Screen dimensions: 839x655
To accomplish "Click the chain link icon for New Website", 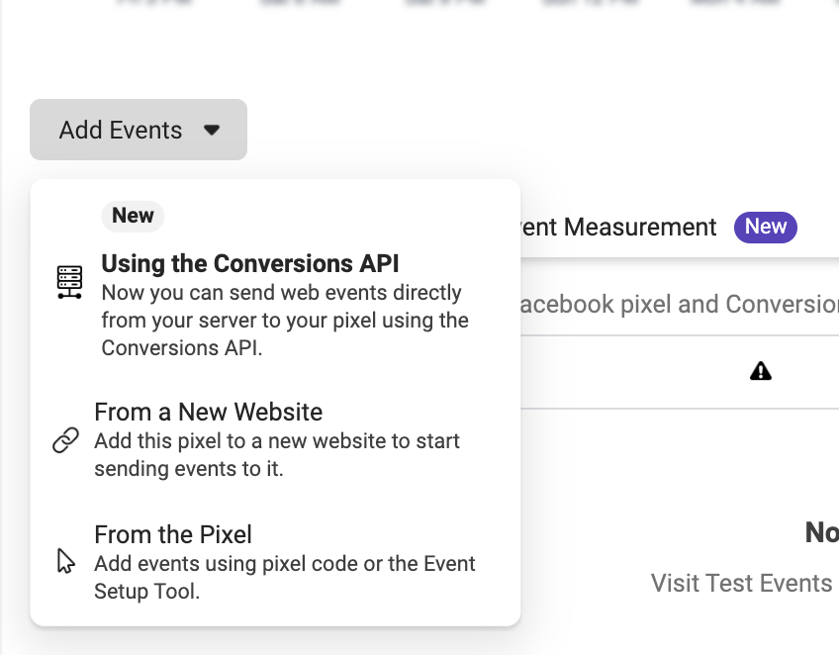I will pyautogui.click(x=66, y=440).
